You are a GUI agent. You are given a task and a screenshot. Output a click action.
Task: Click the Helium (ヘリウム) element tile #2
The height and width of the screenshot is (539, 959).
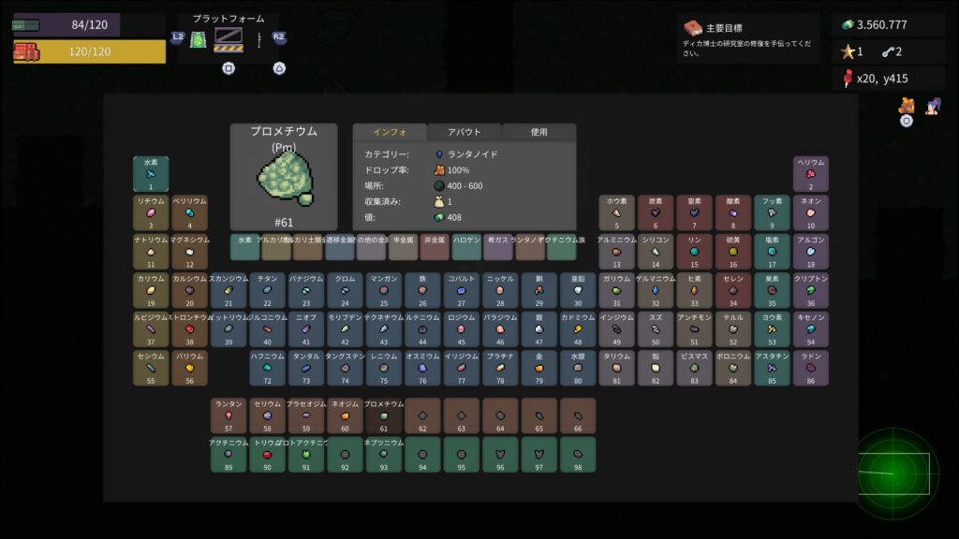(811, 174)
